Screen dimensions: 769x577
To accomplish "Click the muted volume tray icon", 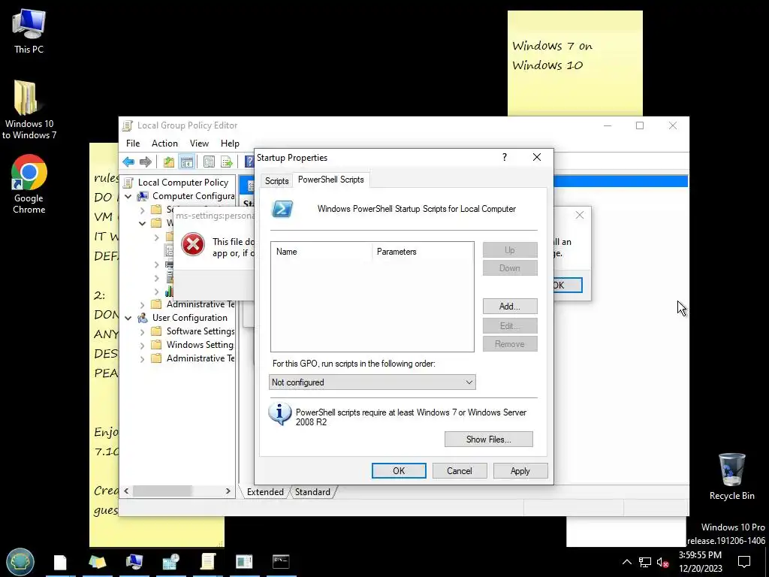I will (x=662, y=562).
